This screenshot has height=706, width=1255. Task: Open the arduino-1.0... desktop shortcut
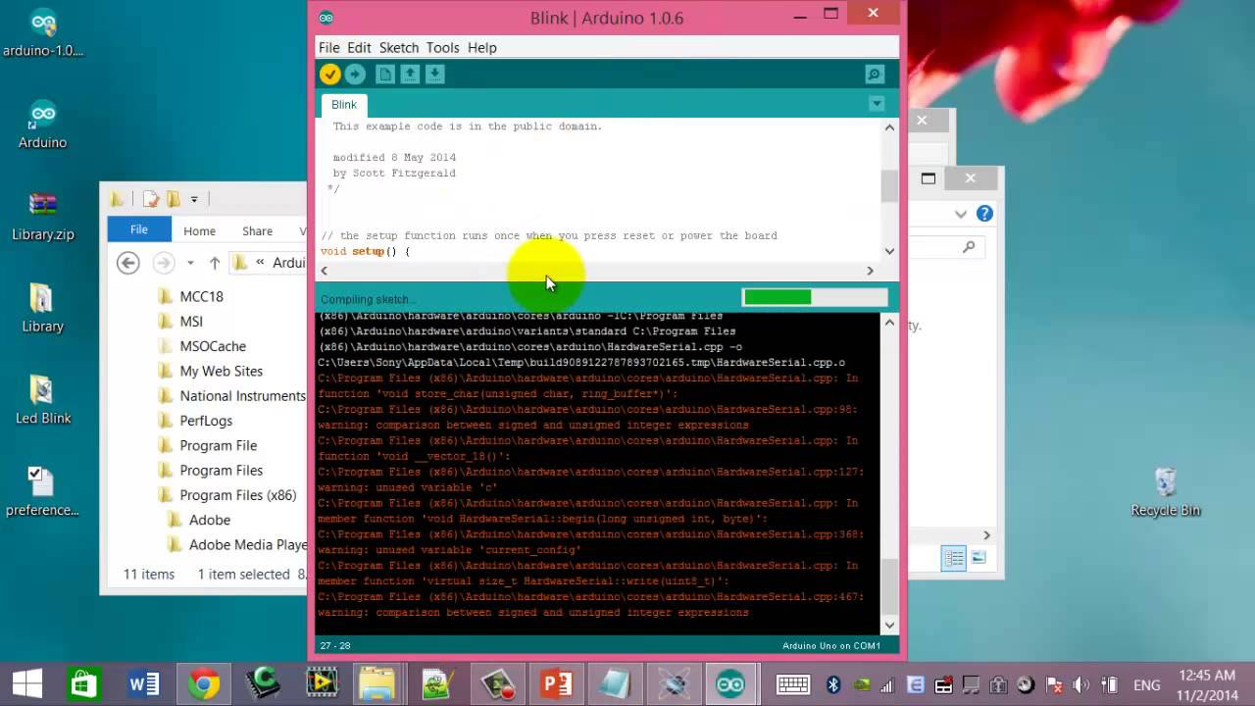coord(43,33)
